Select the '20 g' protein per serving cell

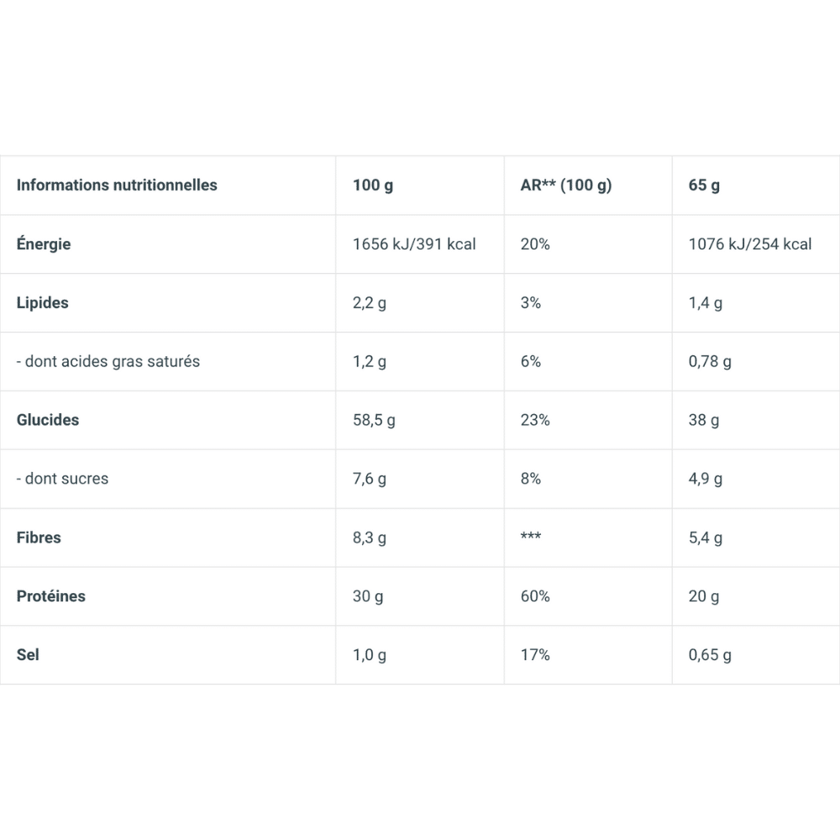(704, 596)
